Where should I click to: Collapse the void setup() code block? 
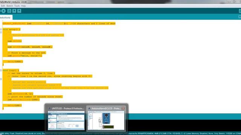1,29
